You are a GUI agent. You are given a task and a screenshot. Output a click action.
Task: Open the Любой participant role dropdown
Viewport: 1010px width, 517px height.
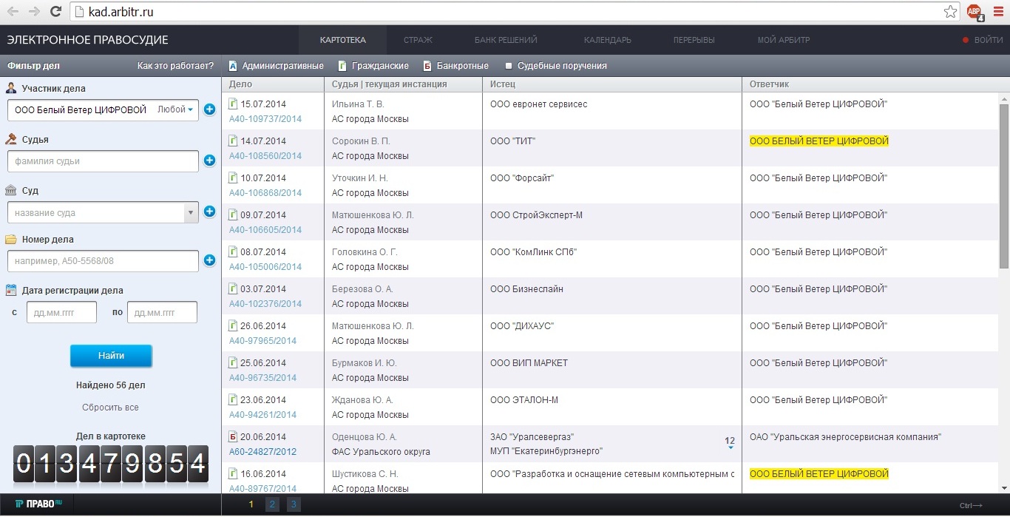tap(175, 109)
